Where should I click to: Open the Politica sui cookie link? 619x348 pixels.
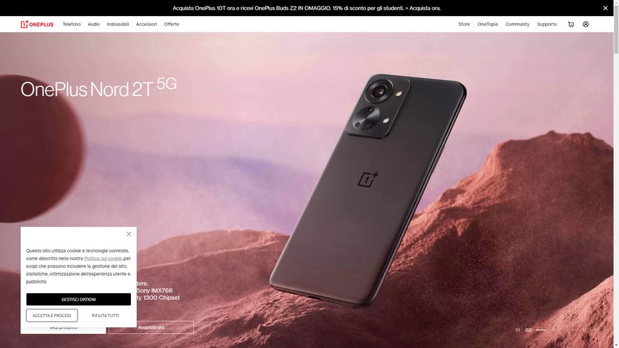coord(103,258)
